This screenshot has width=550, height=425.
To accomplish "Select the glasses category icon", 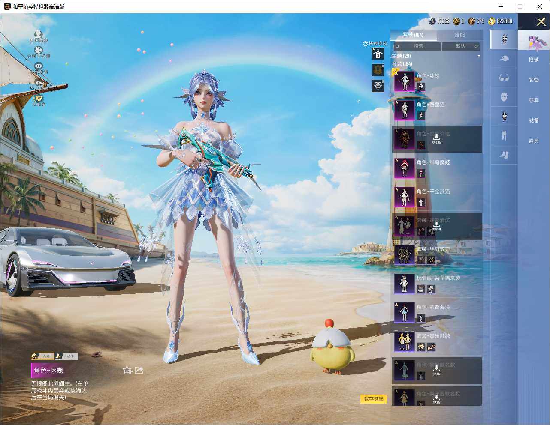I will [x=504, y=78].
